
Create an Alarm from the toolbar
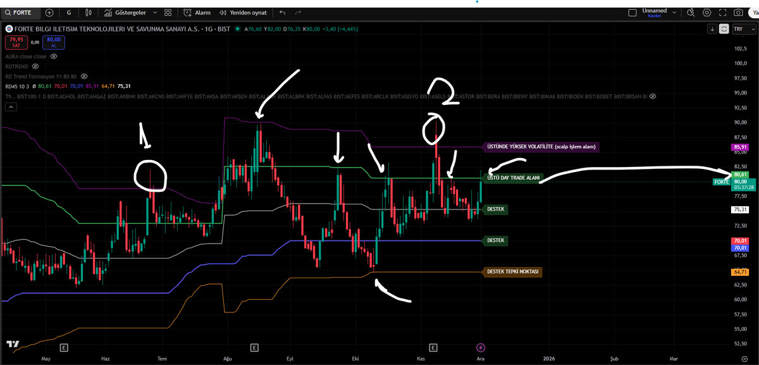[197, 12]
